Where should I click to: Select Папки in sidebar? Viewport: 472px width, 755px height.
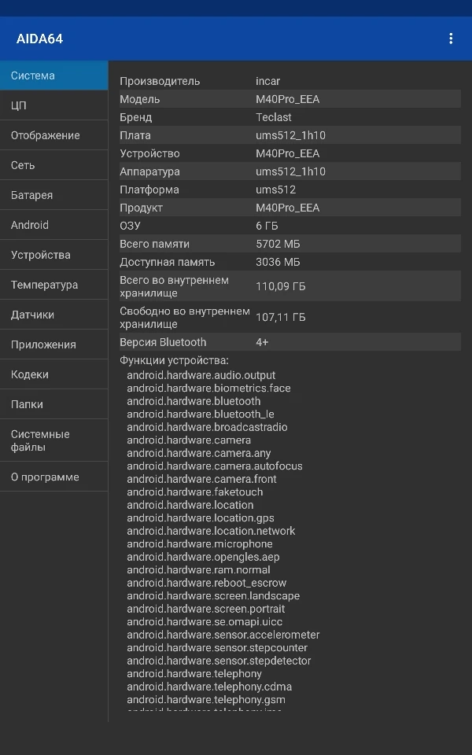point(53,404)
